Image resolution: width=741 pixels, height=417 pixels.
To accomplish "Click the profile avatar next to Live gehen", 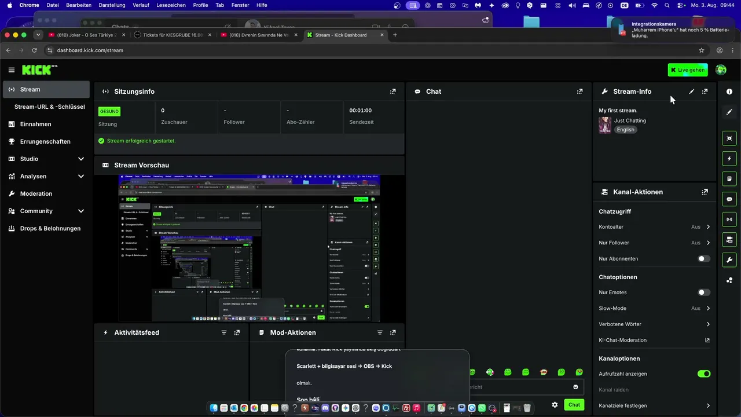I will click(721, 70).
